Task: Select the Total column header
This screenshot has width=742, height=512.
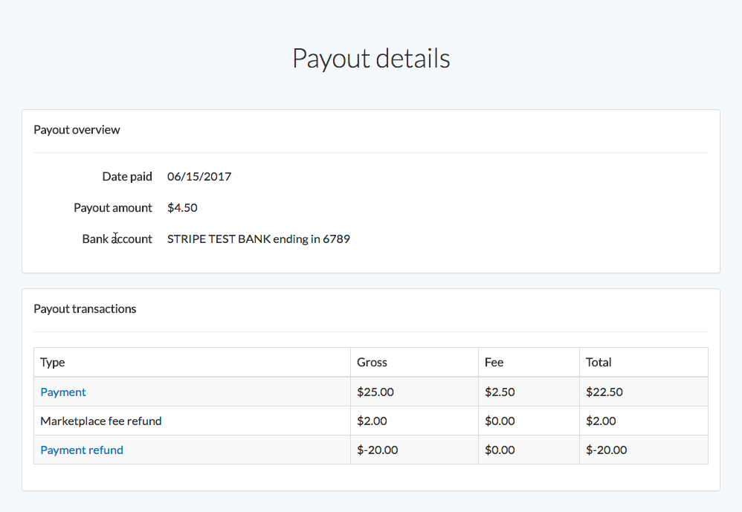Action: tap(598, 362)
